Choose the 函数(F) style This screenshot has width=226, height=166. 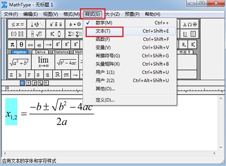coord(130,39)
